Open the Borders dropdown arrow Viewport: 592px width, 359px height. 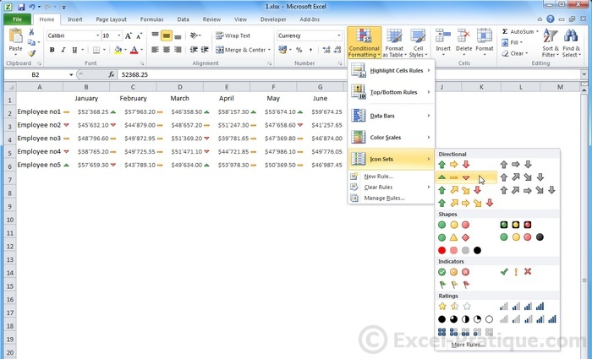click(104, 50)
